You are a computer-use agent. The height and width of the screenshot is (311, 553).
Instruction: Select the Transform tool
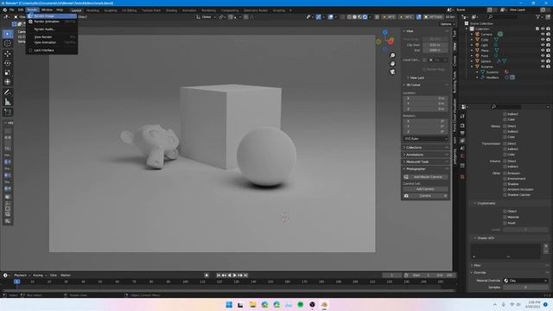pos(8,82)
